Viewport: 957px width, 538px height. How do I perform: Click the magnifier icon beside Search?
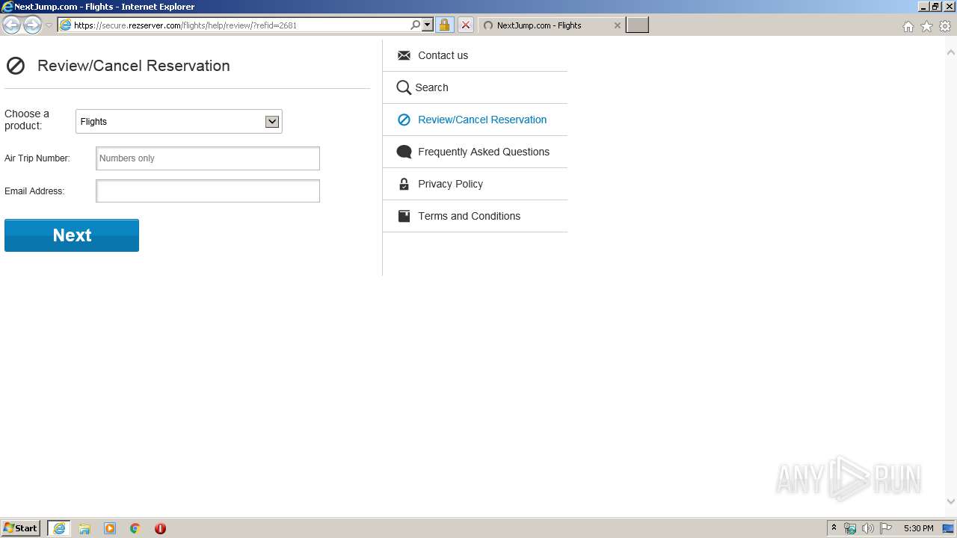point(404,87)
